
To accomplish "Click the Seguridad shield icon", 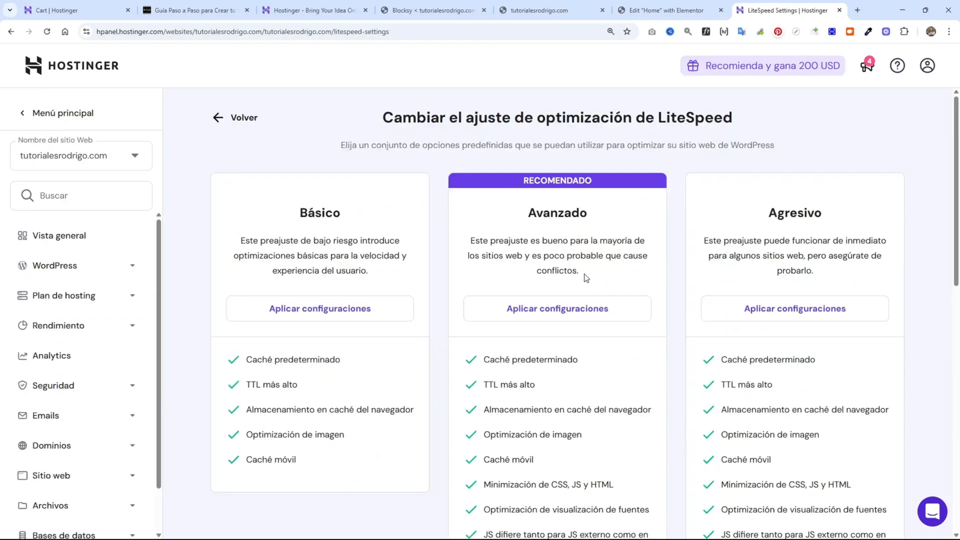I will tap(22, 385).
